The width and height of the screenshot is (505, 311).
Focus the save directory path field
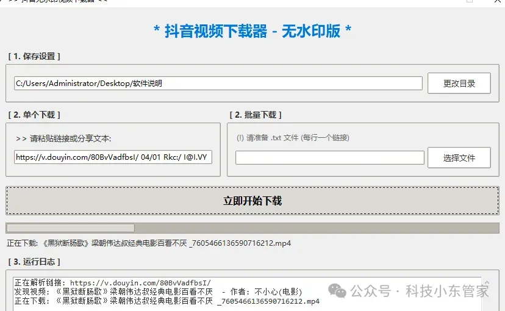click(x=218, y=84)
